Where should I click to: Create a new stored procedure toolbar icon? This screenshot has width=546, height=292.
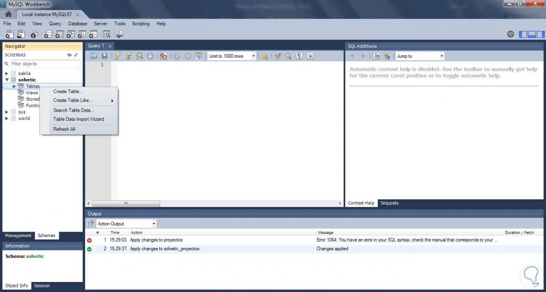82,34
